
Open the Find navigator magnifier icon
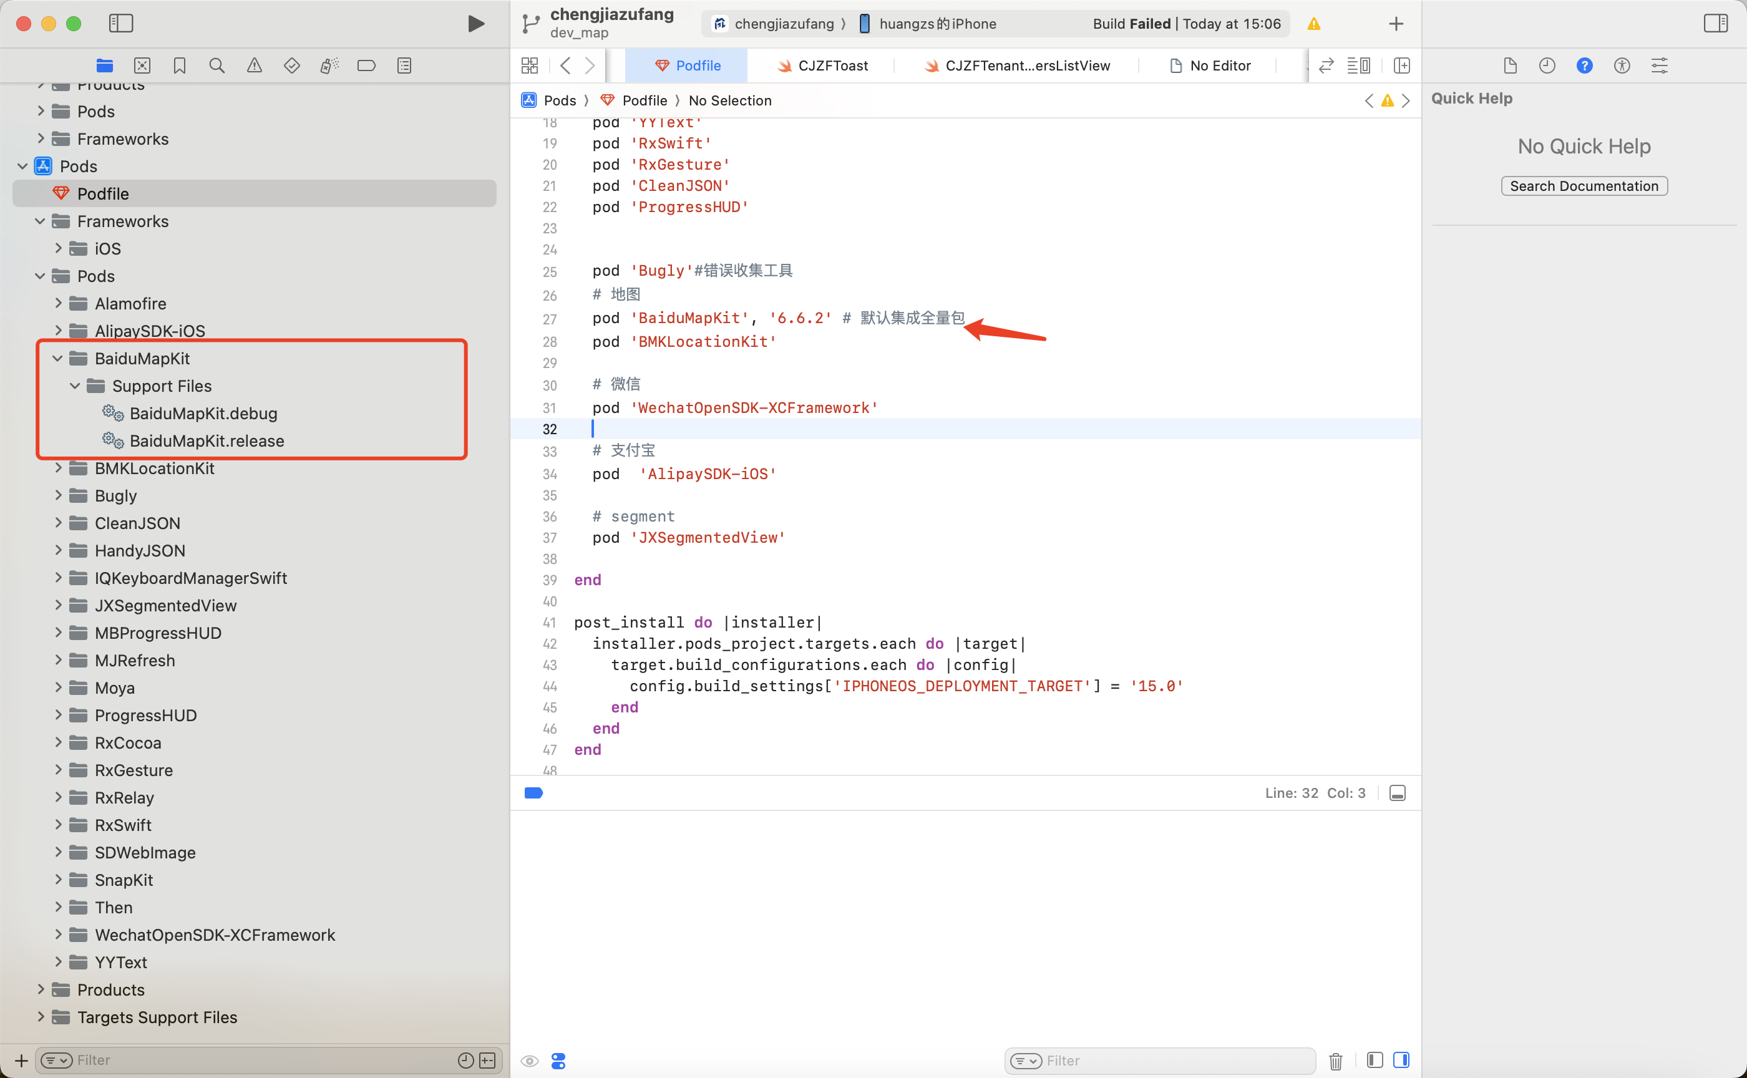217,66
